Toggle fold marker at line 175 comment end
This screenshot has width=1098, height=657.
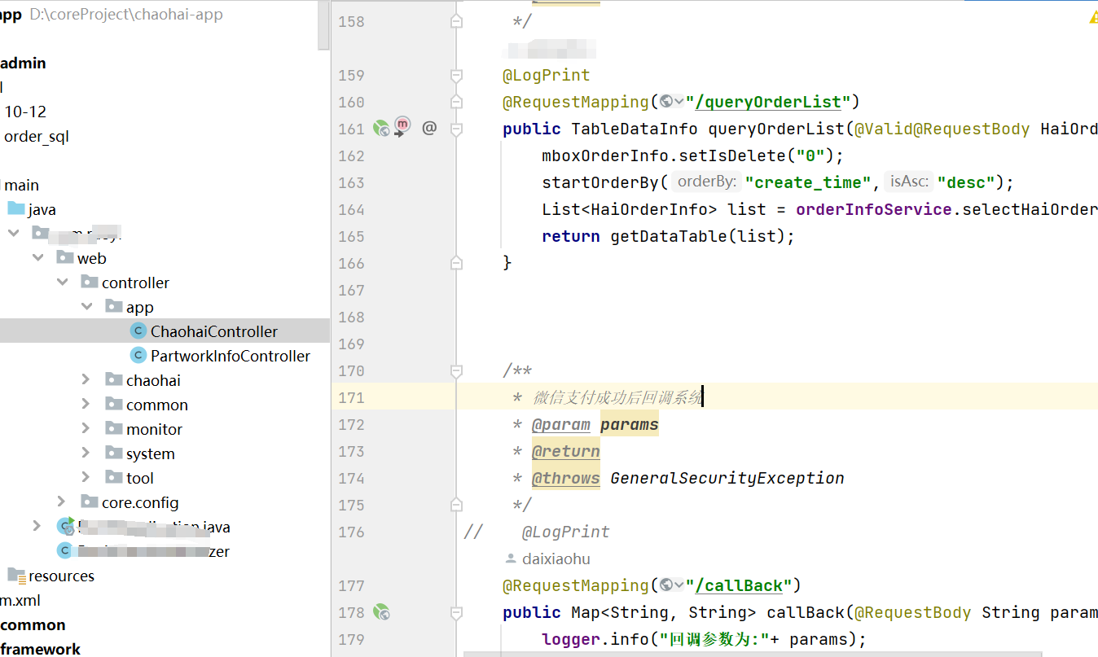click(x=456, y=505)
